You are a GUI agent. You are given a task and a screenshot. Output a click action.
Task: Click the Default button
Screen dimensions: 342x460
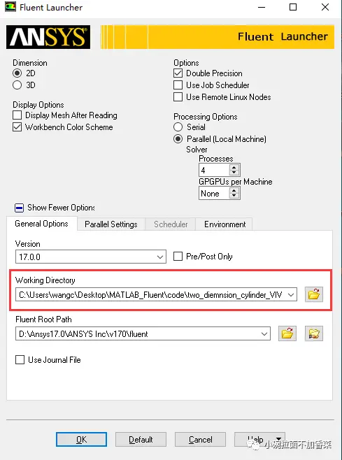coord(141,440)
